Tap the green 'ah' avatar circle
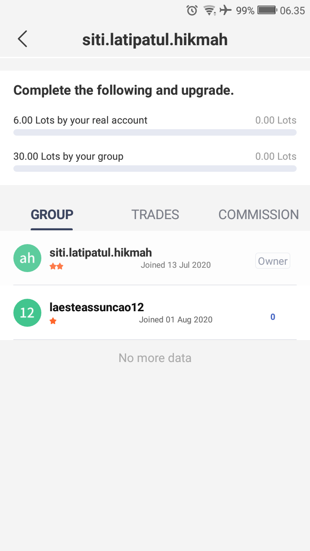The image size is (310, 551). [27, 258]
